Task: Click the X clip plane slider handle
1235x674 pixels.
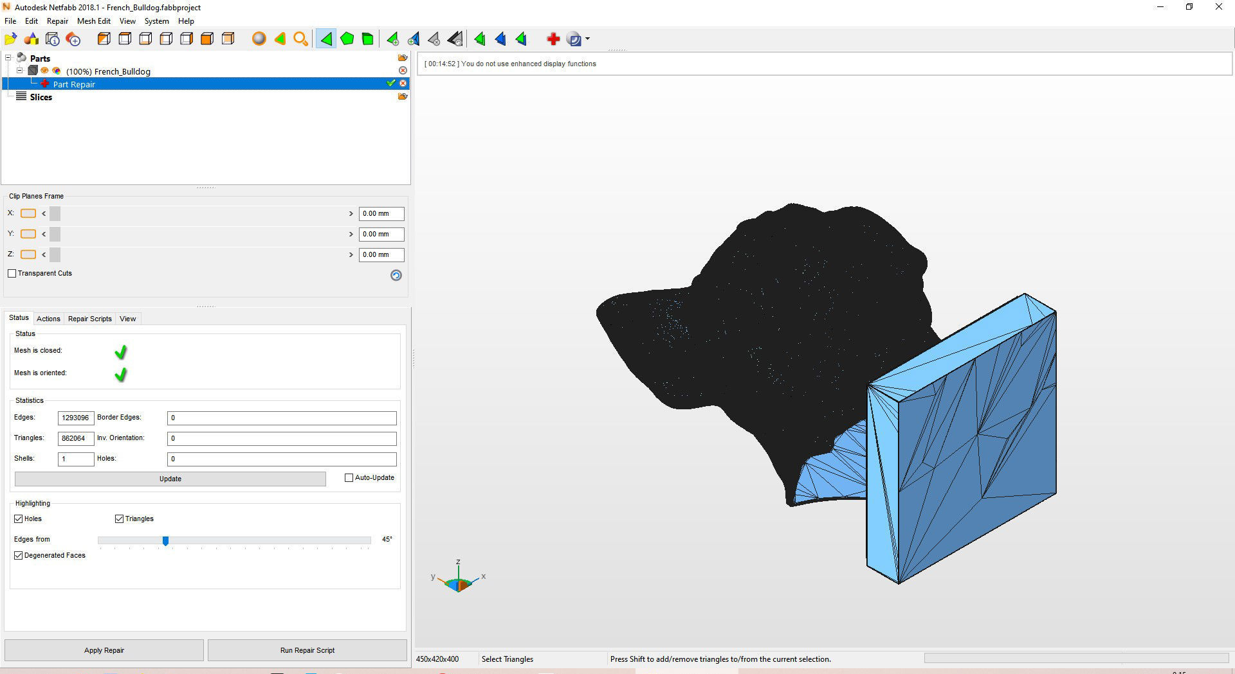Action: tap(55, 213)
